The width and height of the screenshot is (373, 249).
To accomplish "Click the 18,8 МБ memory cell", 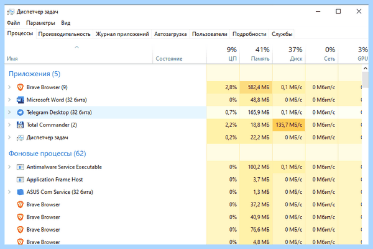I will [x=256, y=125].
